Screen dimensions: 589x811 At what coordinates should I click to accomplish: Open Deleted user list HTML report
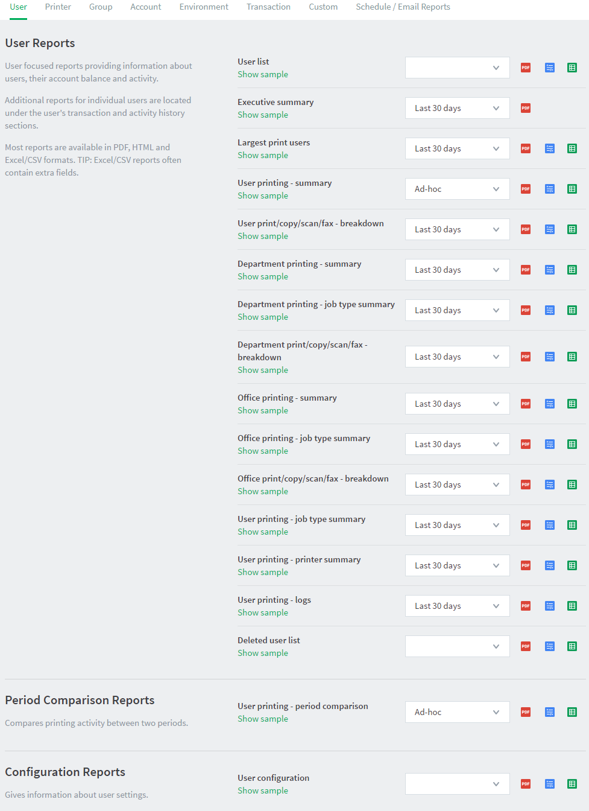550,646
